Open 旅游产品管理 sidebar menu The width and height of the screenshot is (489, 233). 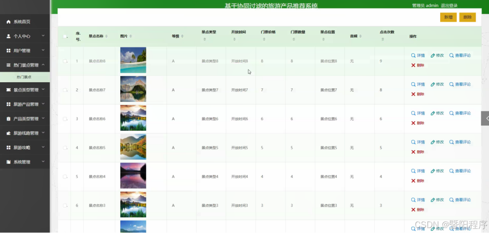pyautogui.click(x=25, y=104)
